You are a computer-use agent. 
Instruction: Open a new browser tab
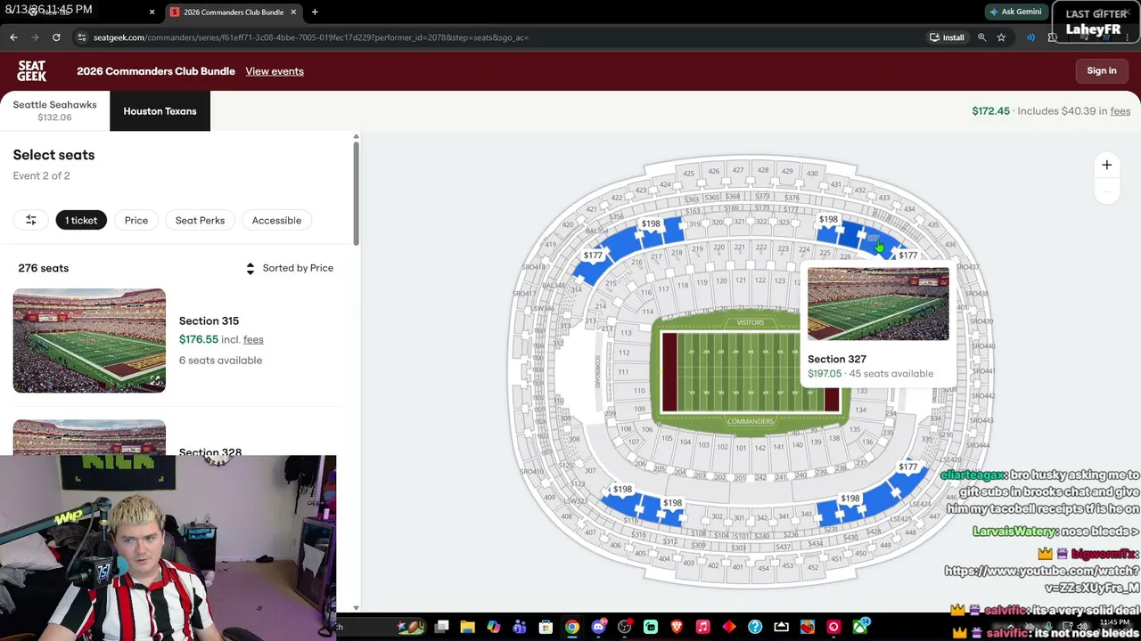point(315,12)
